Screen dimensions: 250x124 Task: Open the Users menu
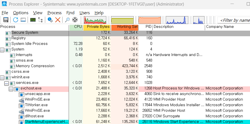pos(85,13)
